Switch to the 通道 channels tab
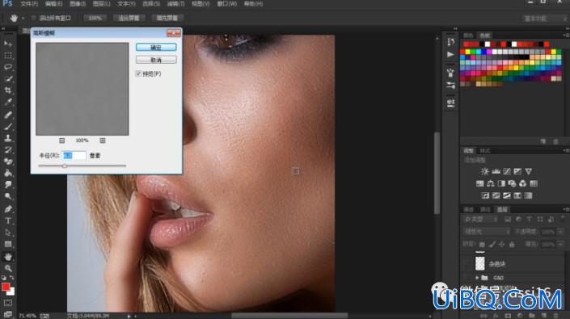 469,209
